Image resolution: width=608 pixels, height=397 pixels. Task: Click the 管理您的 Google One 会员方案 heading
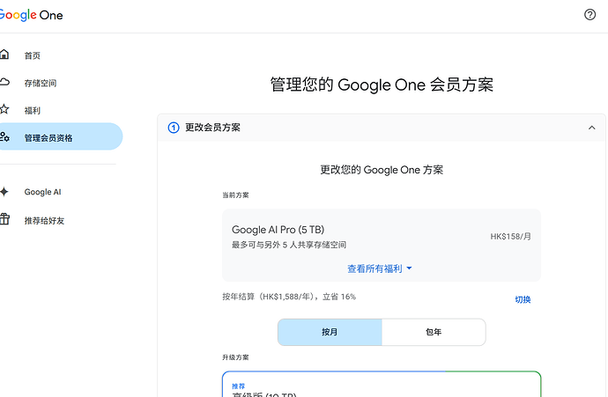pos(382,85)
